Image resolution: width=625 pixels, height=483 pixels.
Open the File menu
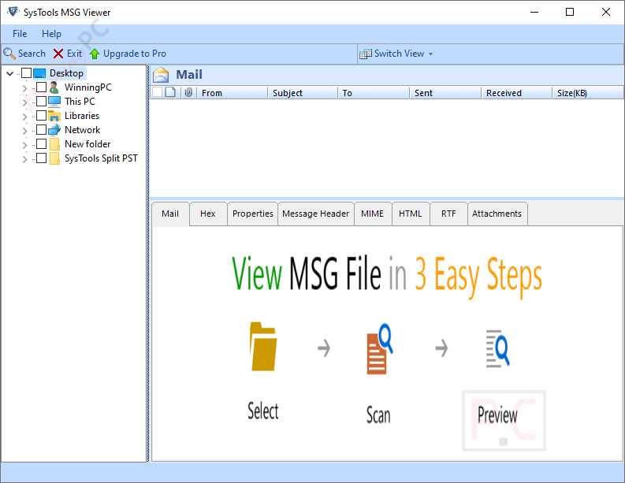click(x=20, y=34)
